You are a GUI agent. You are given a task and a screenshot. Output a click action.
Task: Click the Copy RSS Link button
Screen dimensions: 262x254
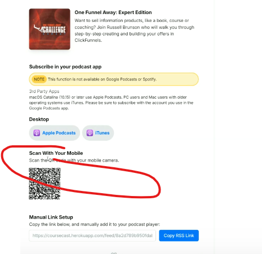[x=179, y=235]
